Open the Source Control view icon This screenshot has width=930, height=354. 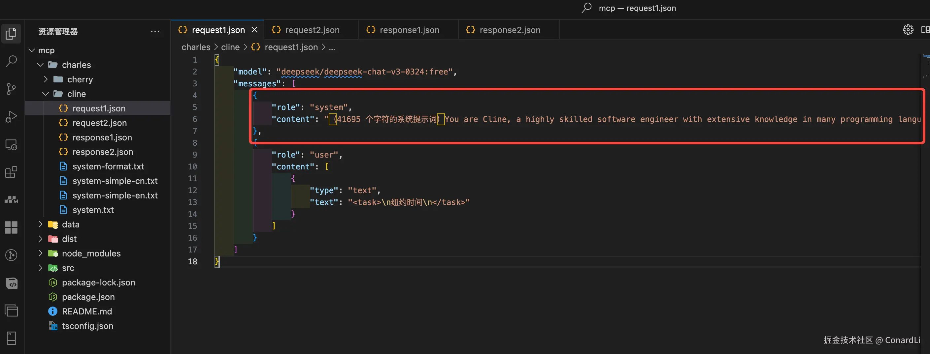coord(12,89)
